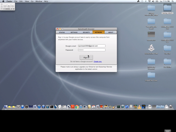
Task: Adjust iTunes mini player volume slider
Action: [x=9, y=9]
